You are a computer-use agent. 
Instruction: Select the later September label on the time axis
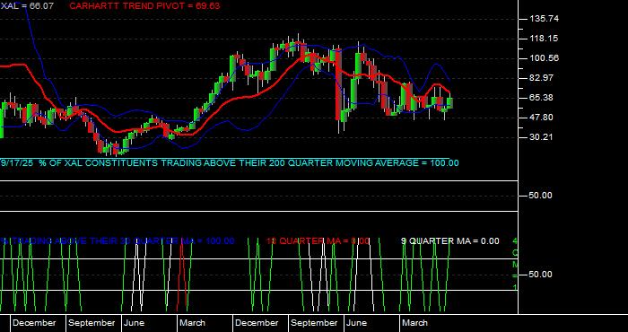(x=314, y=323)
